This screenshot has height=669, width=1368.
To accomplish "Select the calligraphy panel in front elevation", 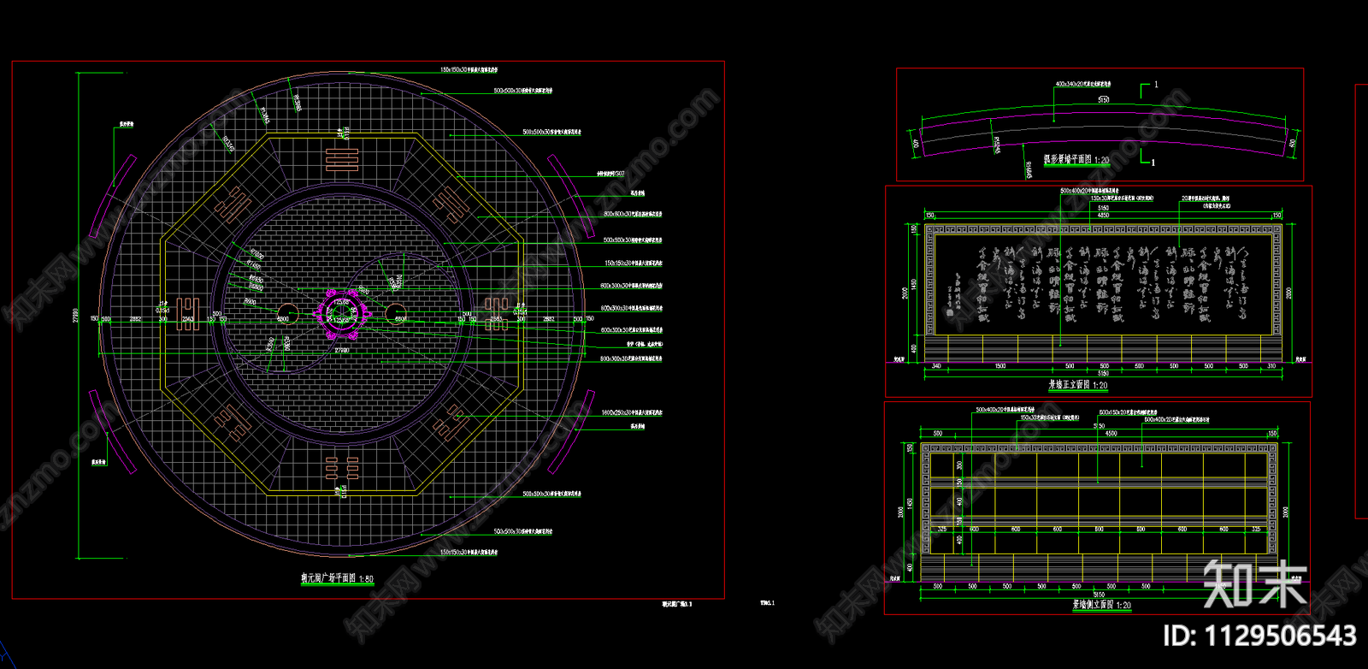I will pos(1104,285).
